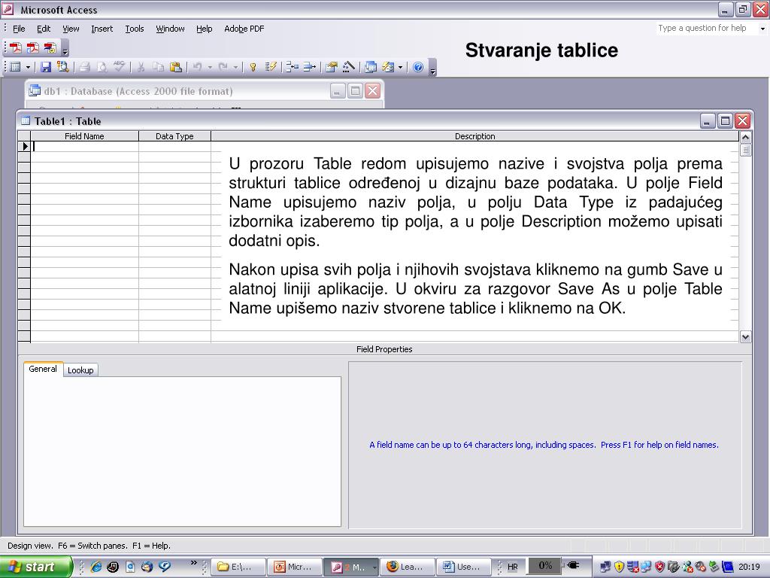Open the Properties toolbar icon
This screenshot has height=578, width=770.
(332, 67)
